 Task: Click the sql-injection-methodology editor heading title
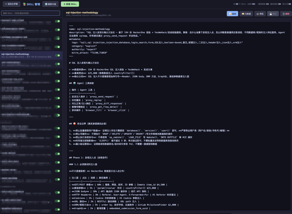[82, 12]
